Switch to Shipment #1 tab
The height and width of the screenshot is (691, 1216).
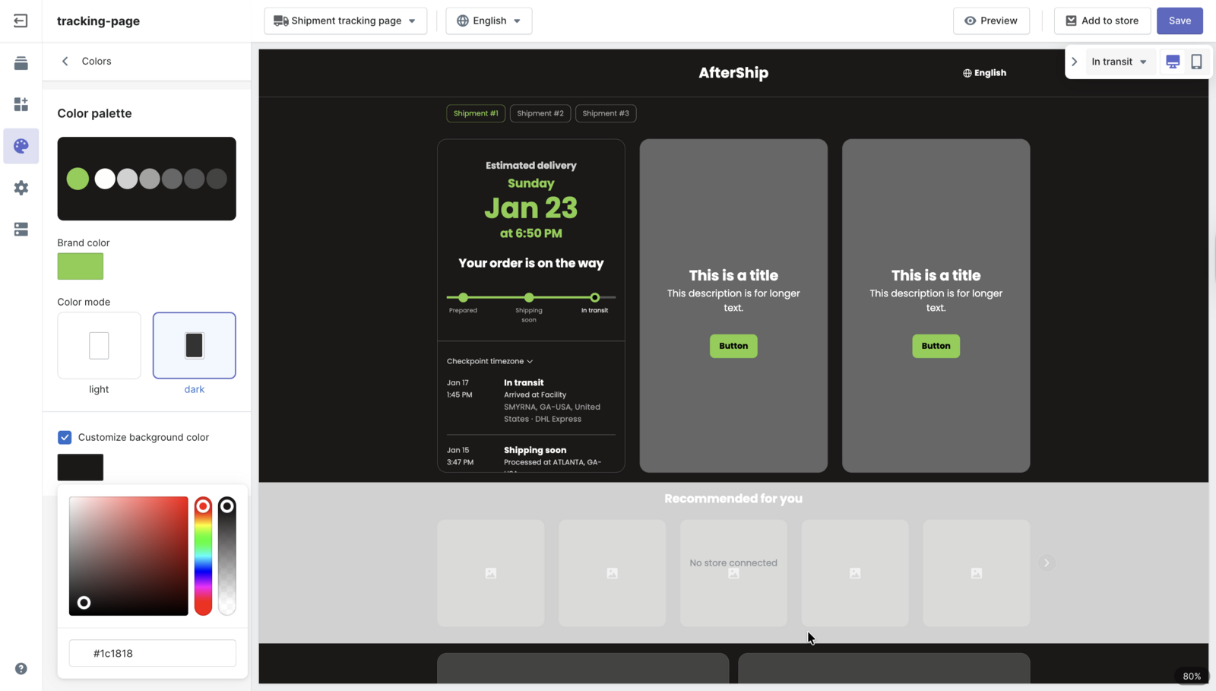476,113
